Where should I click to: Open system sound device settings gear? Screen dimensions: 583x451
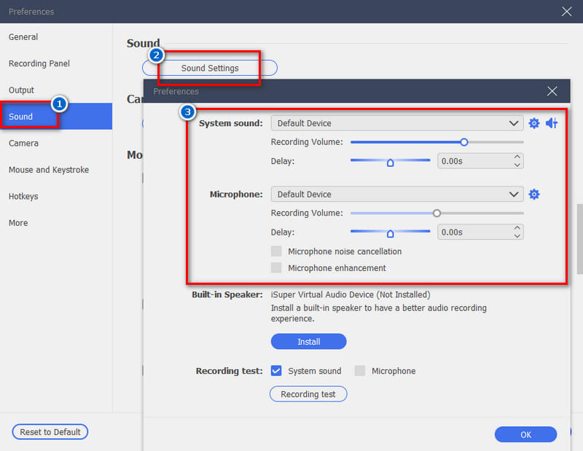pyautogui.click(x=534, y=123)
